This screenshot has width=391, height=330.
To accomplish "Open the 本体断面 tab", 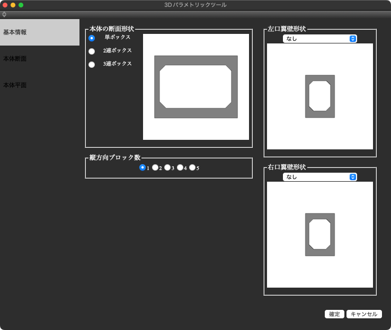I will (40, 59).
